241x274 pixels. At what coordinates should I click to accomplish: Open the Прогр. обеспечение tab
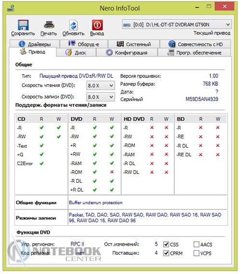click(x=194, y=53)
